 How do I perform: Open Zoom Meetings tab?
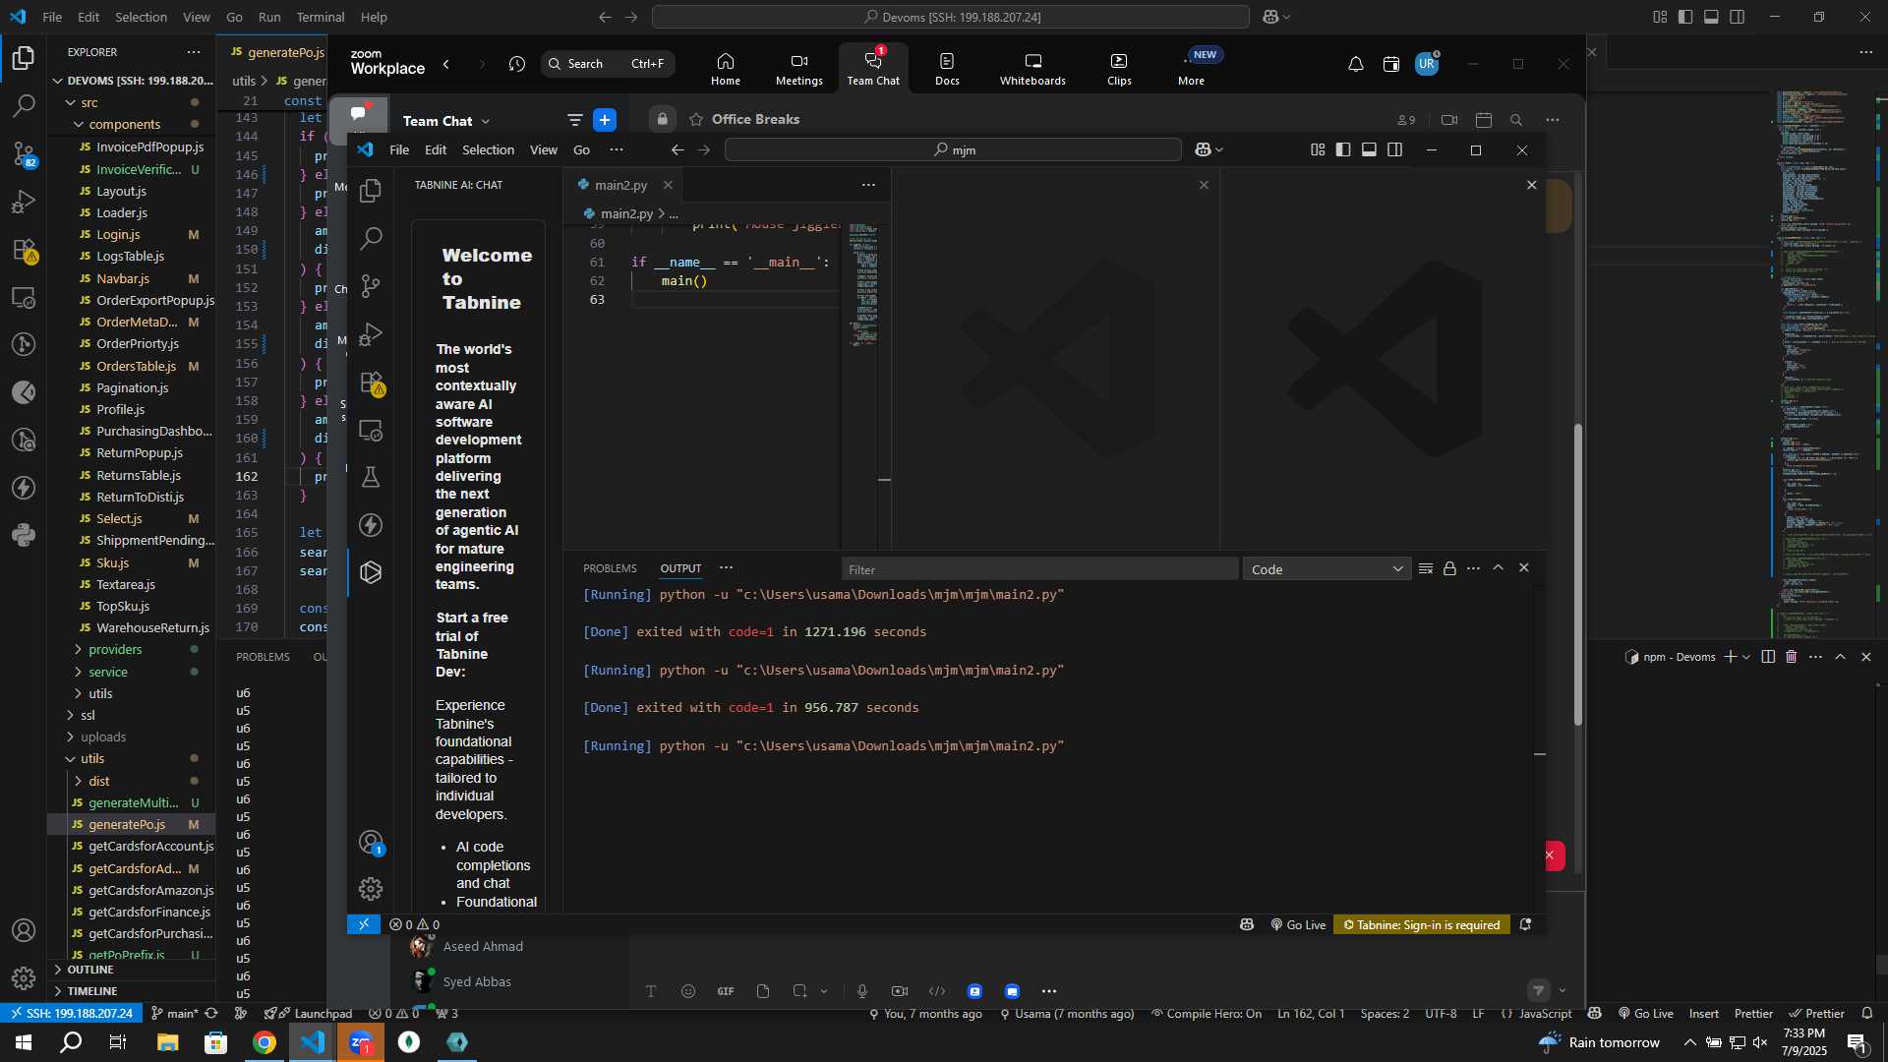pyautogui.click(x=798, y=69)
